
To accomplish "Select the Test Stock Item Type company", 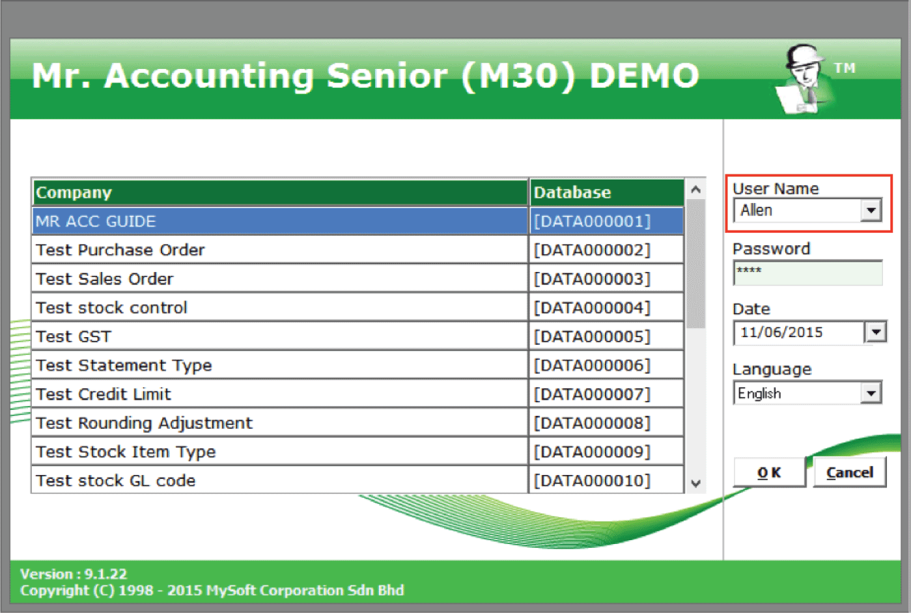I will [x=280, y=452].
